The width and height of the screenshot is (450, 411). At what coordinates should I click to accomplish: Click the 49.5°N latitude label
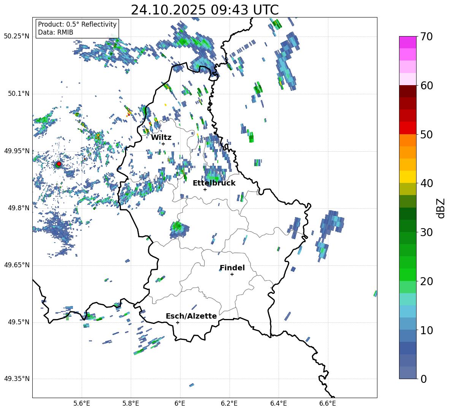(18, 322)
